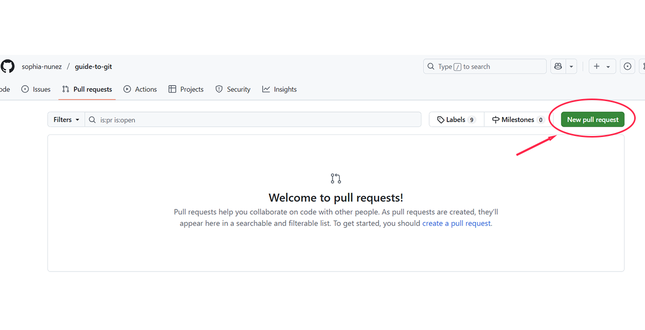Open your issues via the circle-dot header icon
The width and height of the screenshot is (645, 330).
pos(627,66)
